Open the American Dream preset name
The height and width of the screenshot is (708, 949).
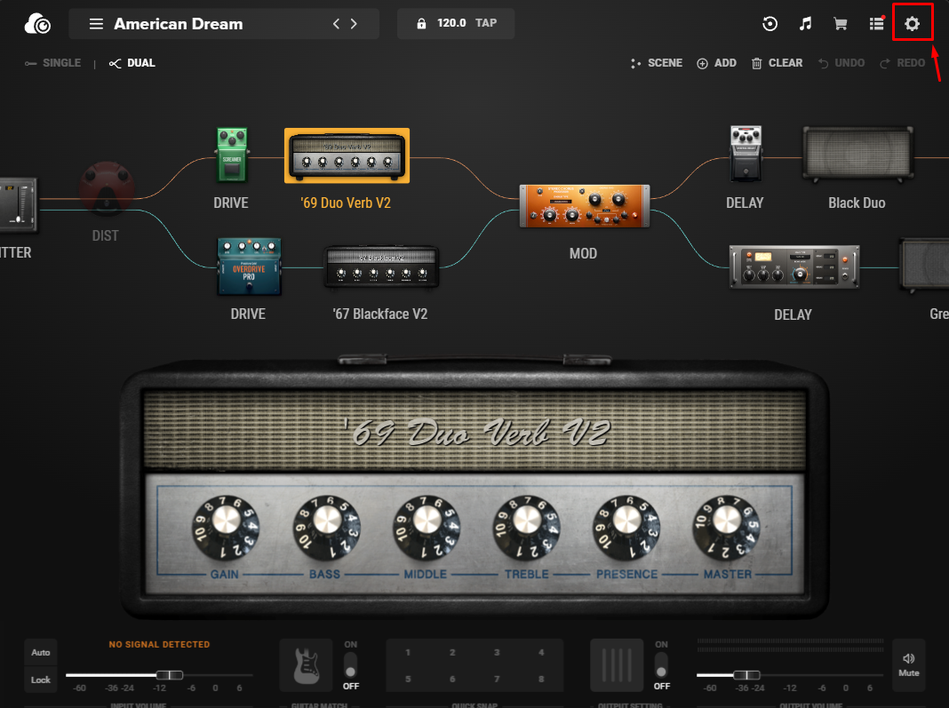coord(179,24)
